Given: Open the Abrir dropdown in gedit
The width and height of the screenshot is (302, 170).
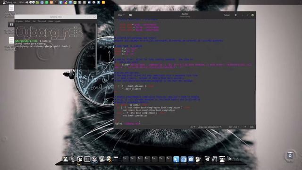Looking at the screenshot, I should point(121,15).
